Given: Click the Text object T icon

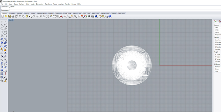Looking at the screenshot, I should [2, 63].
